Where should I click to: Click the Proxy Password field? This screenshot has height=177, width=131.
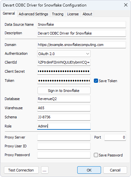64,155
